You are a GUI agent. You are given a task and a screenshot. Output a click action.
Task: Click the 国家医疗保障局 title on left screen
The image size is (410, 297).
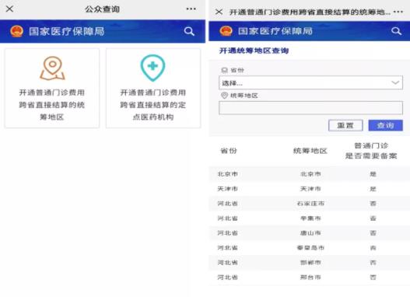[67, 31]
